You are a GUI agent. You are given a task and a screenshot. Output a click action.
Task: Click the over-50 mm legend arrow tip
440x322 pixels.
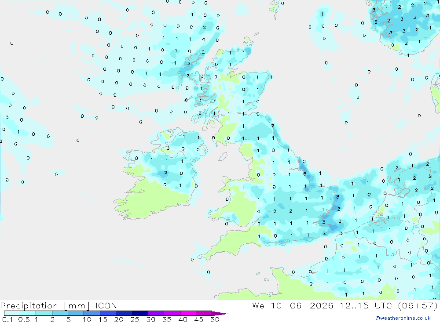pos(220,314)
